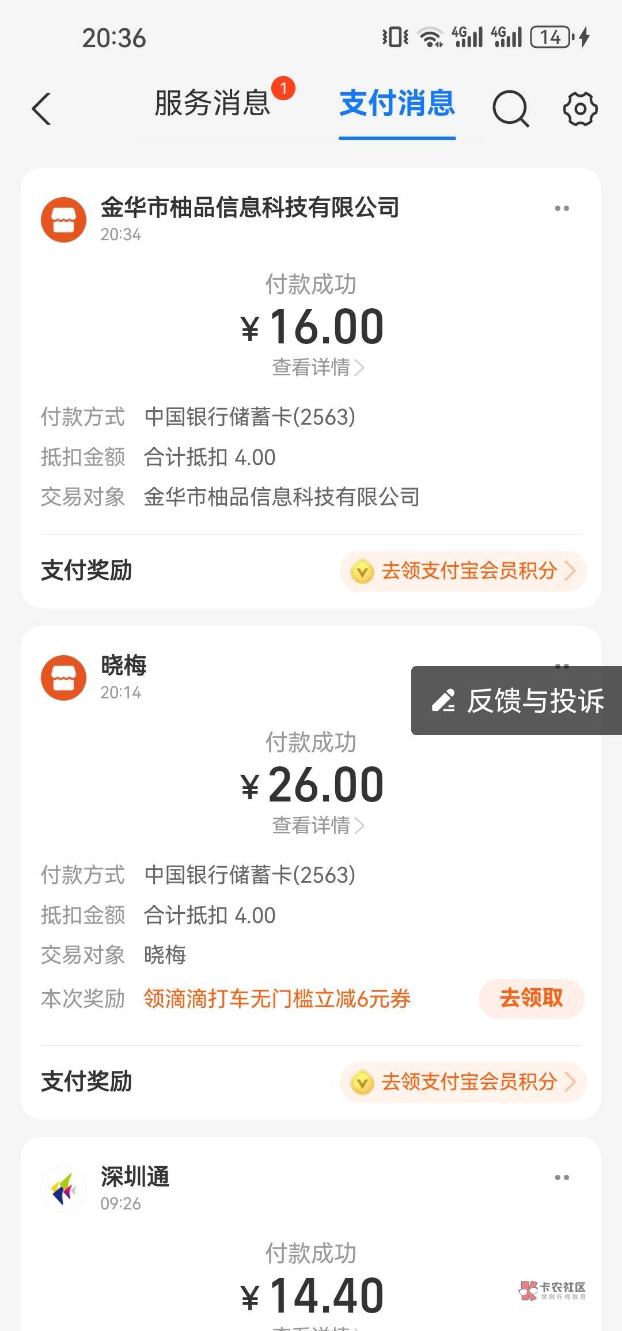Claim Alipay member points for 晓梅 payment
Viewport: 622px width, 1331px height.
pos(464,1082)
